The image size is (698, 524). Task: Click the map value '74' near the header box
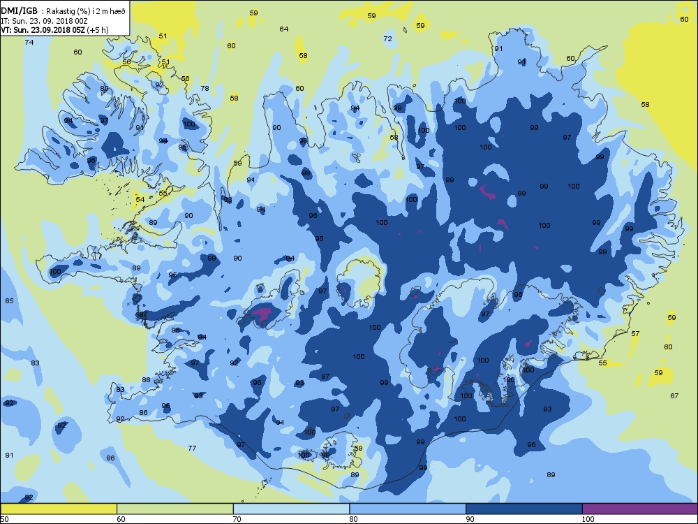tap(29, 43)
